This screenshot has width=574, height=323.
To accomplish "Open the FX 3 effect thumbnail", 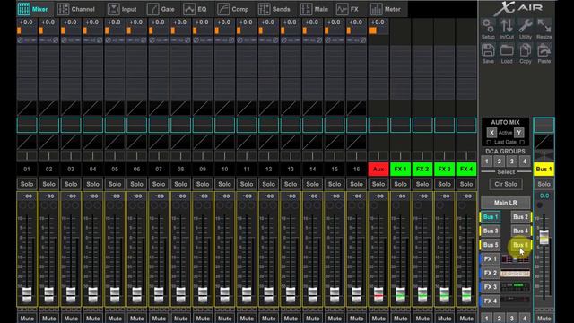I will pyautogui.click(x=515, y=287).
